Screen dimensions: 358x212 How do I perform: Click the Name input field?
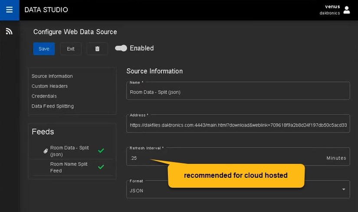(238, 92)
